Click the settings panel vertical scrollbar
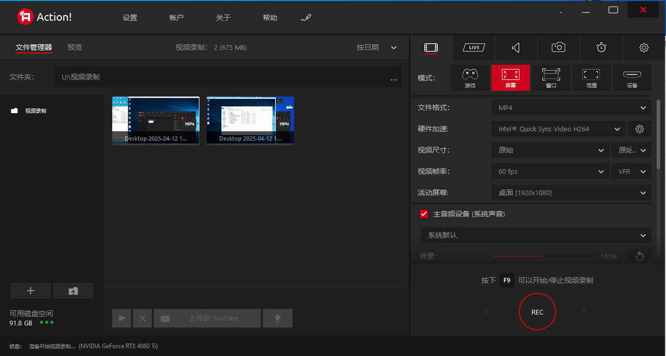 click(x=659, y=133)
